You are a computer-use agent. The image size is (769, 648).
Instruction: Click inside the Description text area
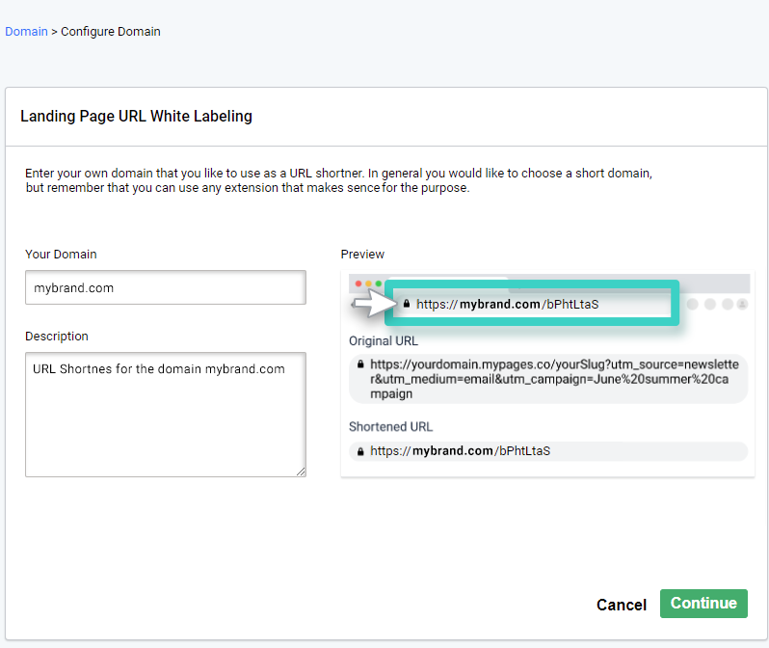[165, 414]
